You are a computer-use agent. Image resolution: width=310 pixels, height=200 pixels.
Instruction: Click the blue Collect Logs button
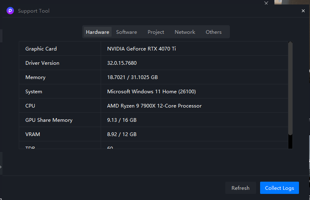tap(279, 188)
